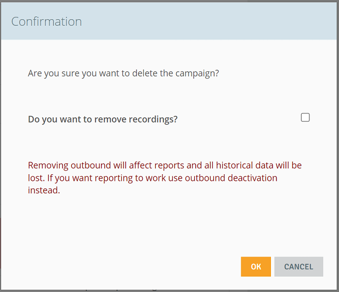Select the blue dialog header bar

coord(169,21)
